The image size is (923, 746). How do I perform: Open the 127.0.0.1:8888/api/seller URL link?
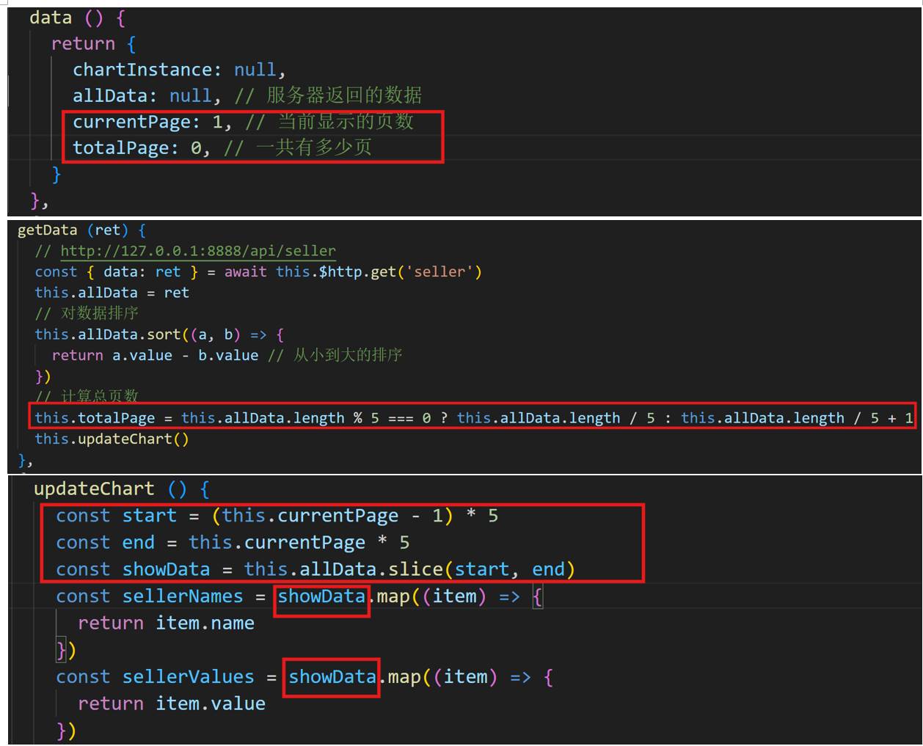tap(197, 251)
